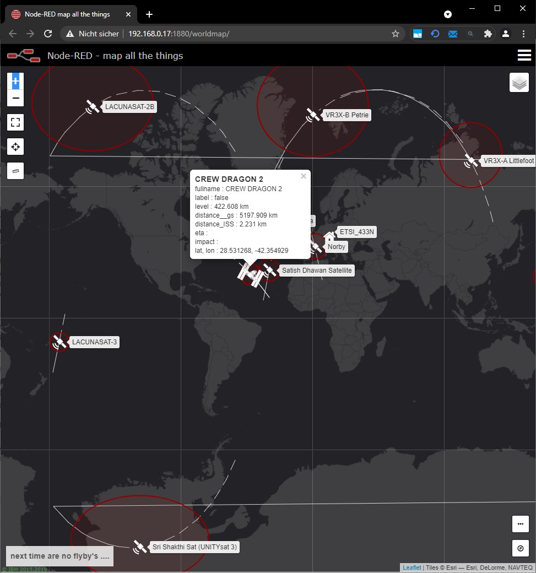Viewport: 536px width, 573px height.
Task: Close the CREW DRAGON 2 popup
Action: point(303,176)
